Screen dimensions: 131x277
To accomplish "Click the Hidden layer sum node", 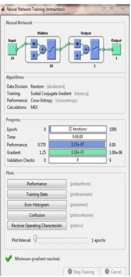I will tap(42, 50).
